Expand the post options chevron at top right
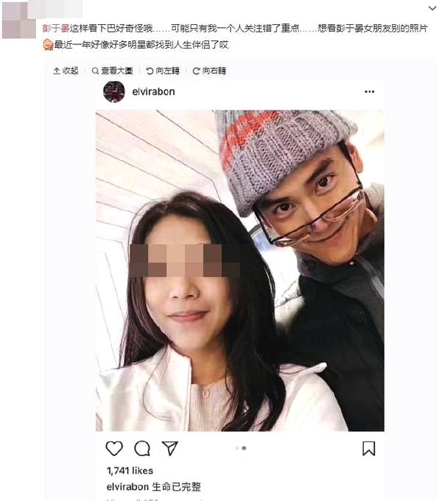 [x=432, y=8]
